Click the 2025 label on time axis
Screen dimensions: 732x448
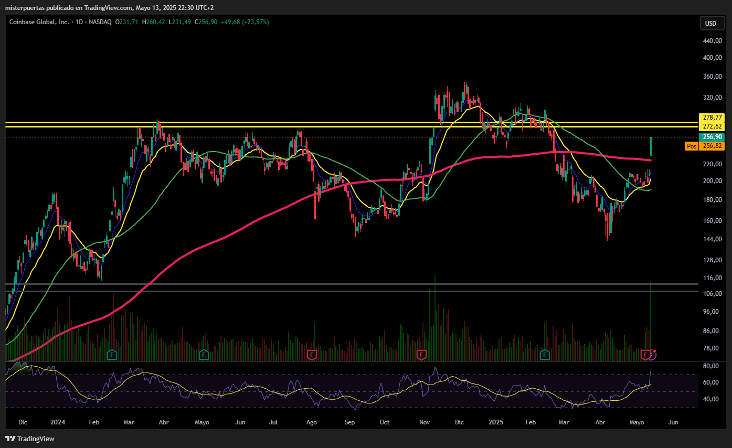pos(496,422)
